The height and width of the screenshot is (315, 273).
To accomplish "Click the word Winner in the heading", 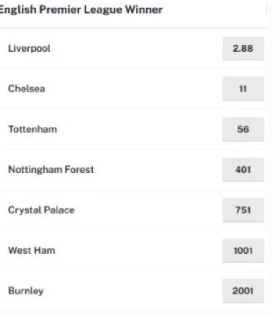I will [x=144, y=9].
